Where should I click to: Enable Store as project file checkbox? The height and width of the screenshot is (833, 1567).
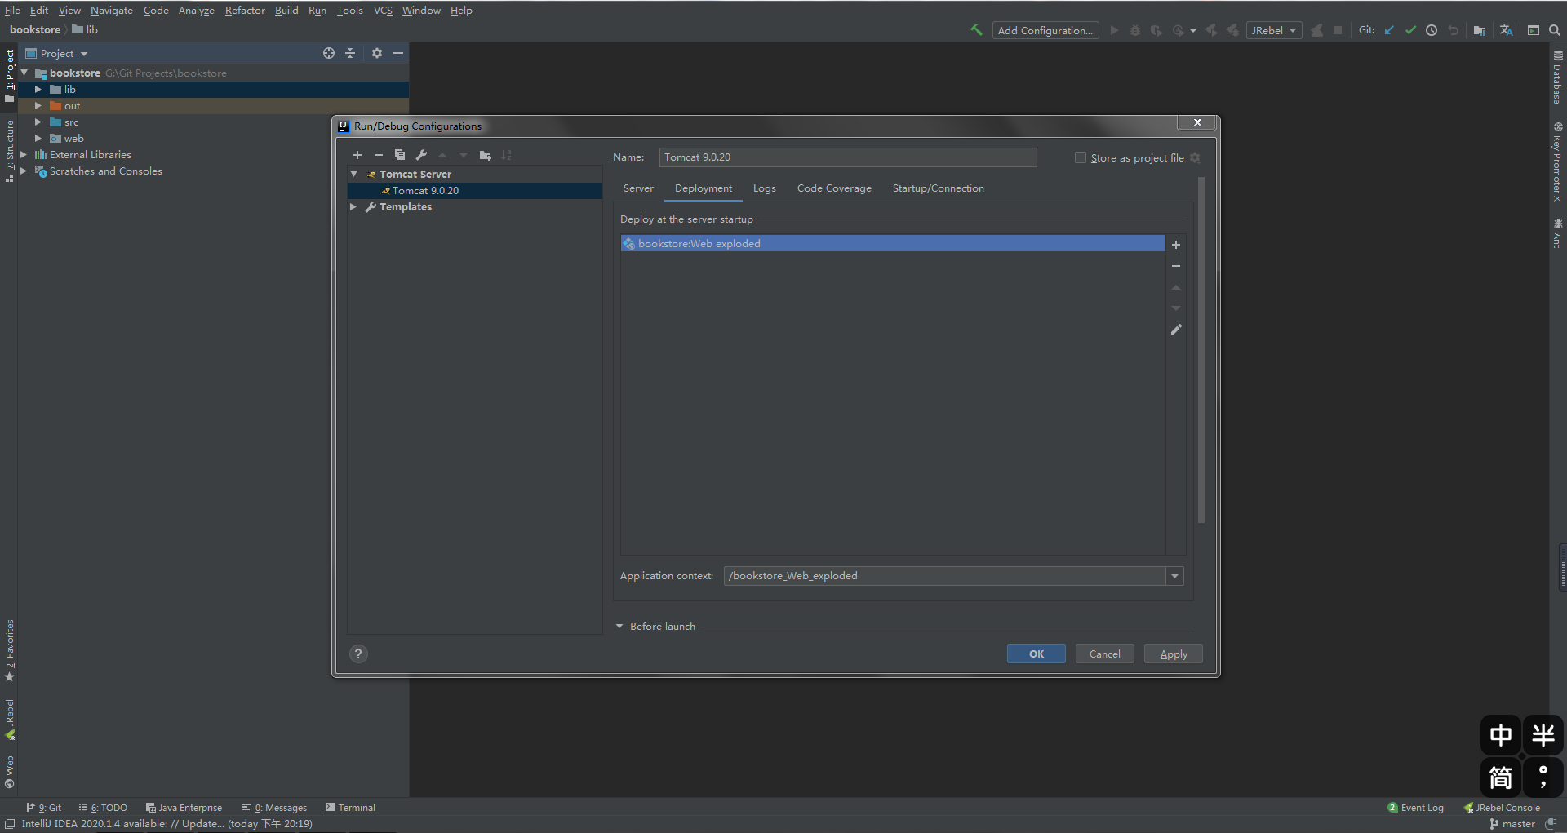tap(1081, 157)
